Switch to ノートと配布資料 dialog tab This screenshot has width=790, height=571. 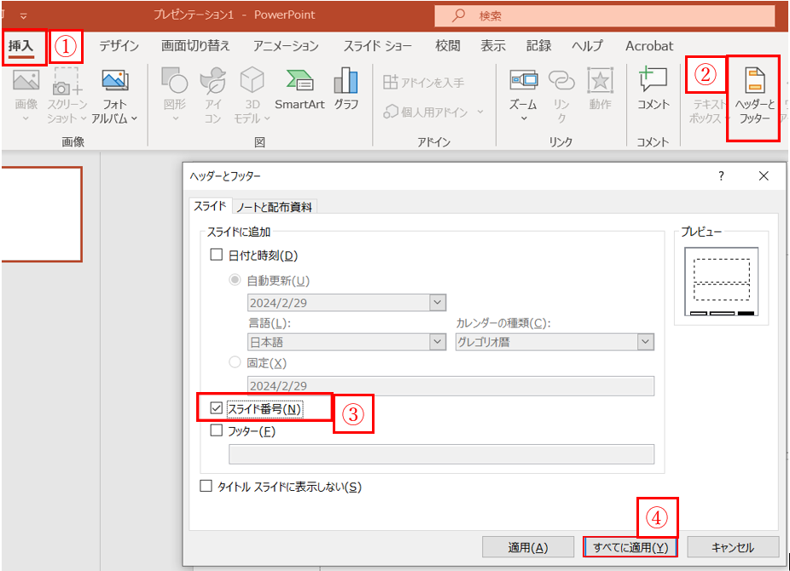tap(275, 207)
